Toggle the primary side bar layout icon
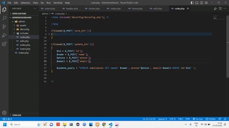Image resolution: width=229 pixels, height=128 pixels. pyautogui.click(x=192, y=3)
